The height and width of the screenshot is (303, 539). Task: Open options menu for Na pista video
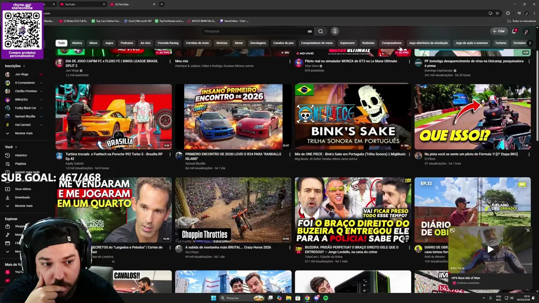[529, 155]
